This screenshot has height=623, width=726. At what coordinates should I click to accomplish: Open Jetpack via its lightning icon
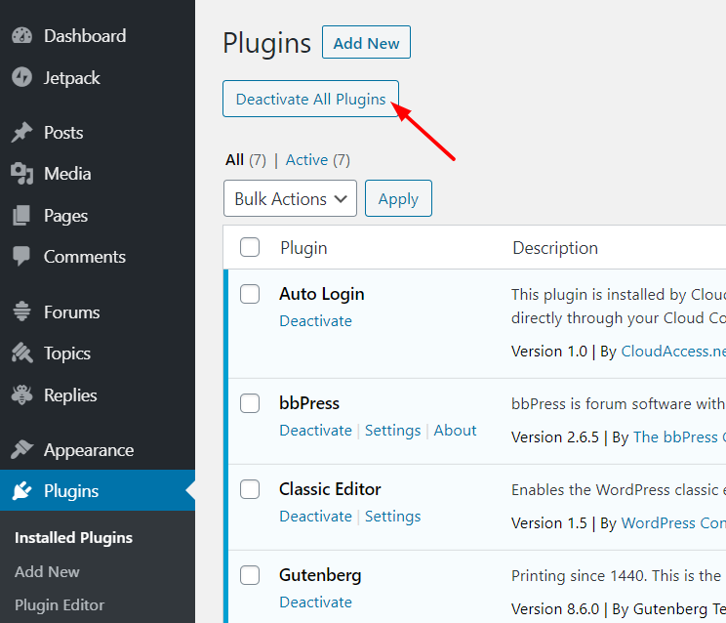coord(21,78)
